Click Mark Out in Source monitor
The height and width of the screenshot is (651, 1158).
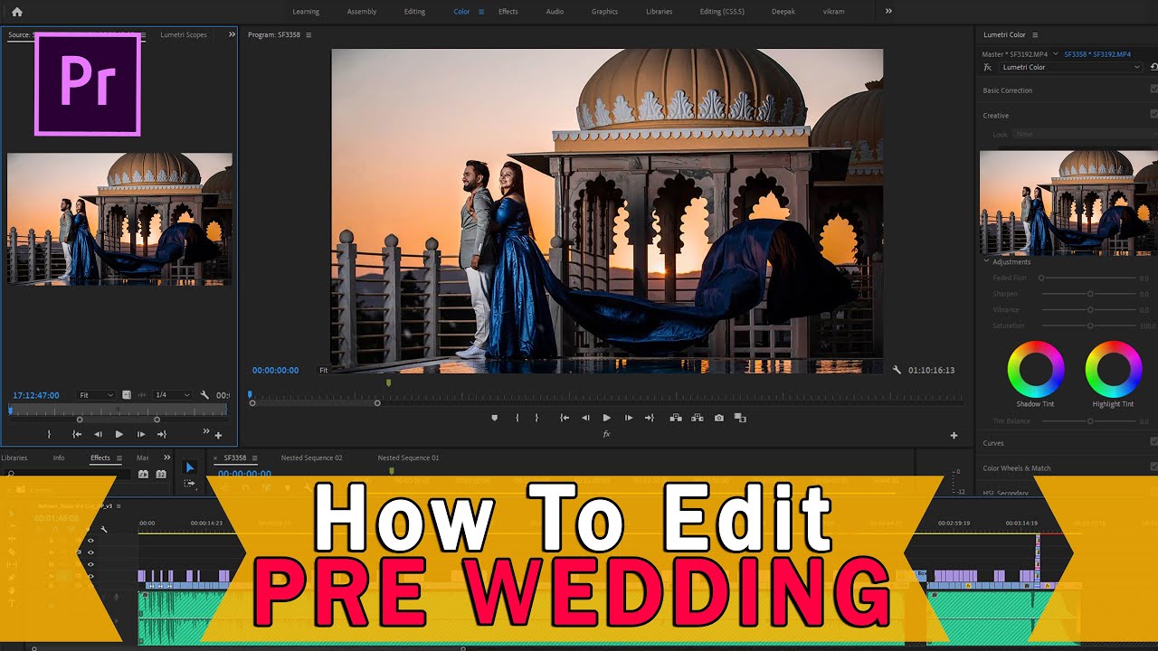click(49, 434)
